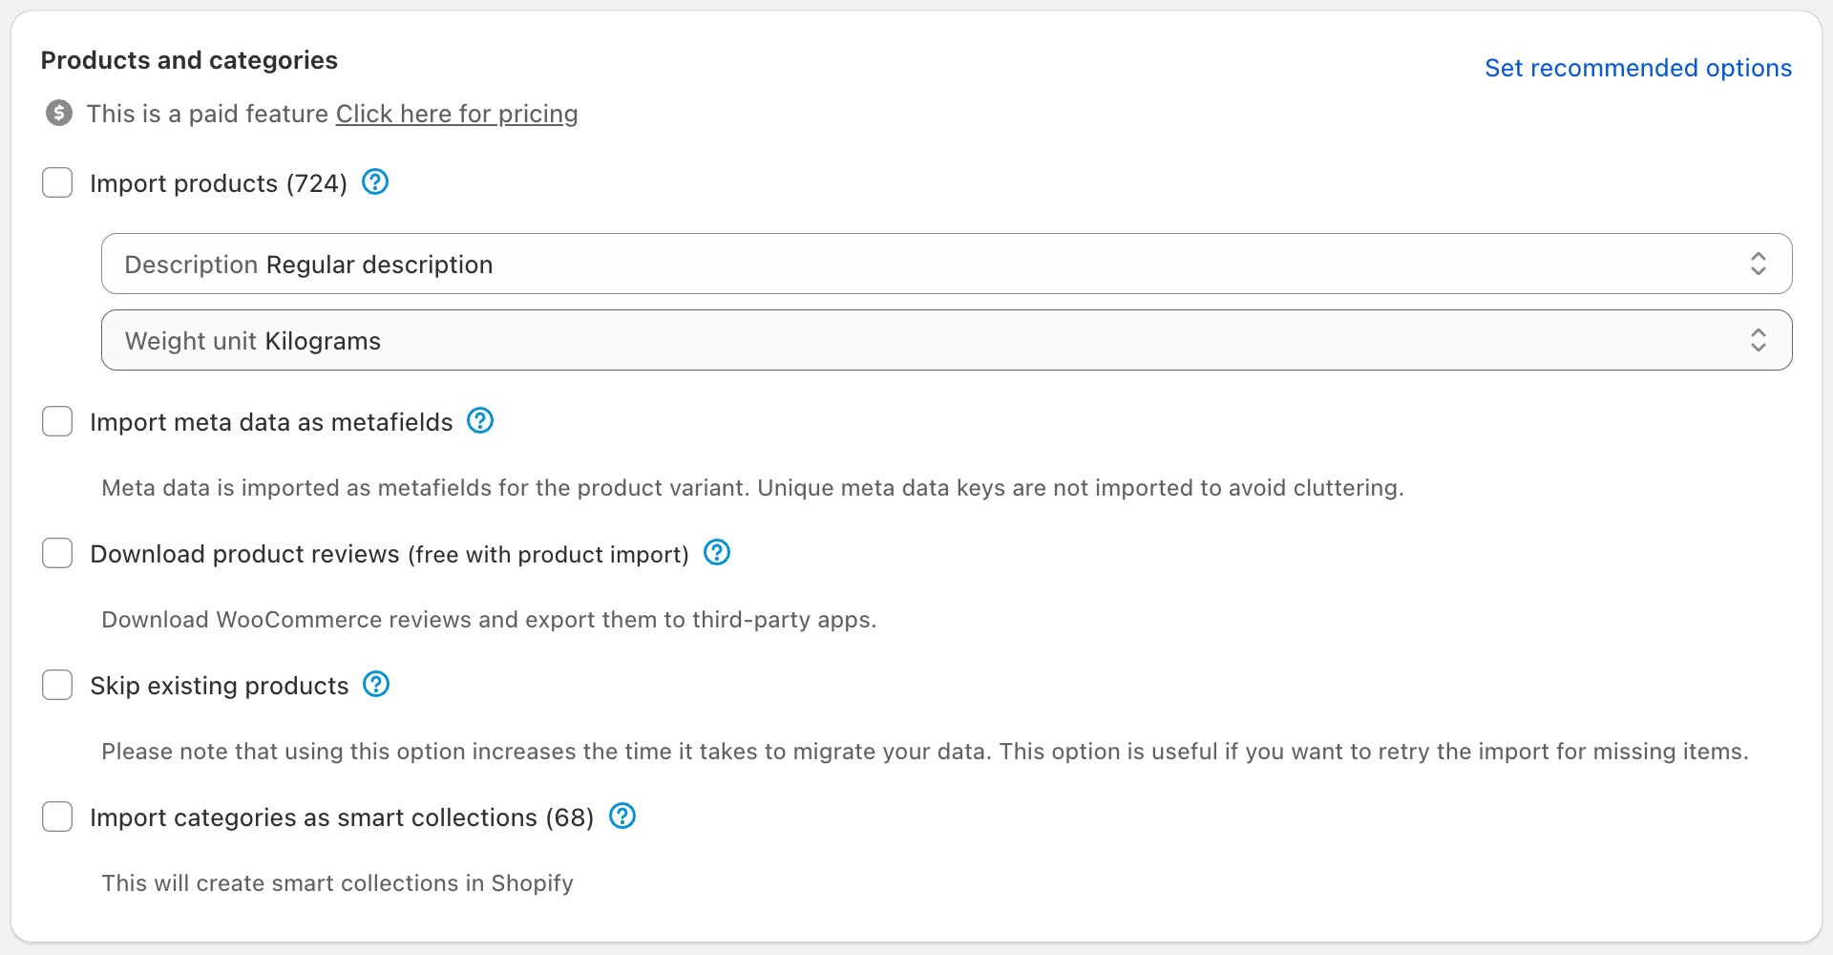Click help icon next to Download product reviews
Screen dimensions: 1833x955
click(717, 552)
